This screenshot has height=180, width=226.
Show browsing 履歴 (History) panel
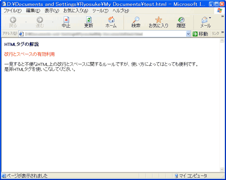pyautogui.click(x=181, y=20)
